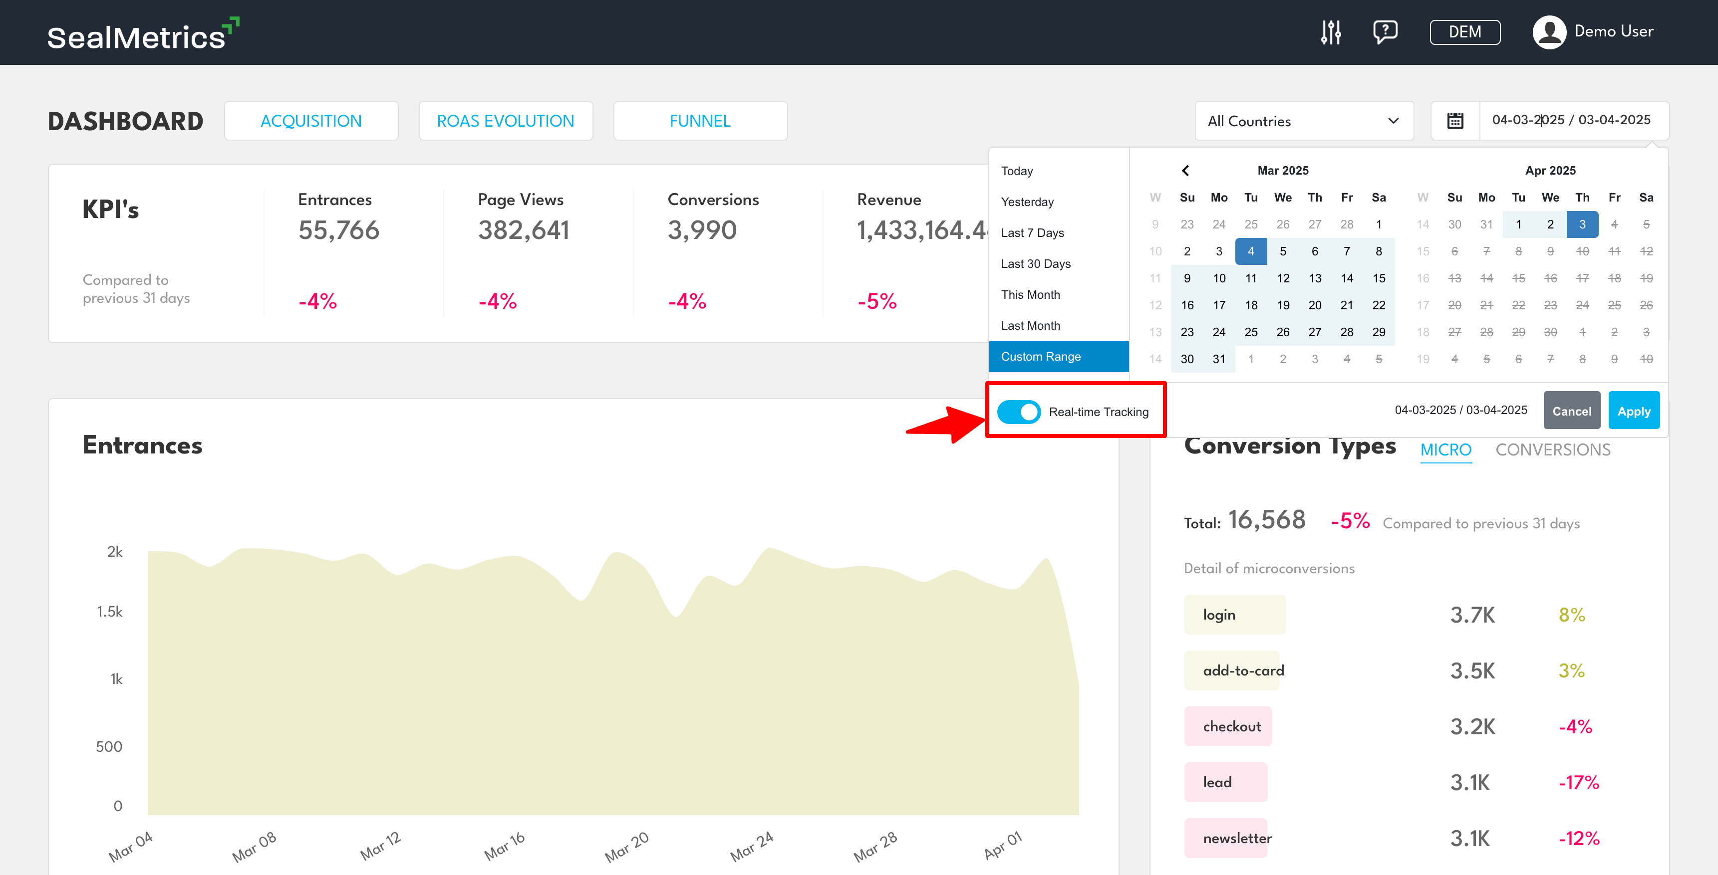Click the date range input field
The width and height of the screenshot is (1718, 875).
tap(1571, 120)
